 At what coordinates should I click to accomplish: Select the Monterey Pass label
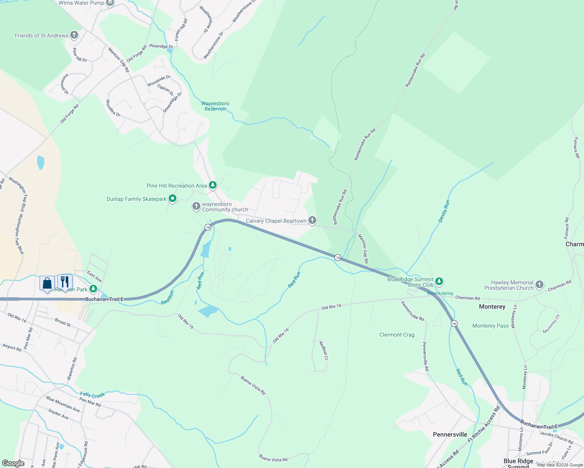(x=490, y=326)
